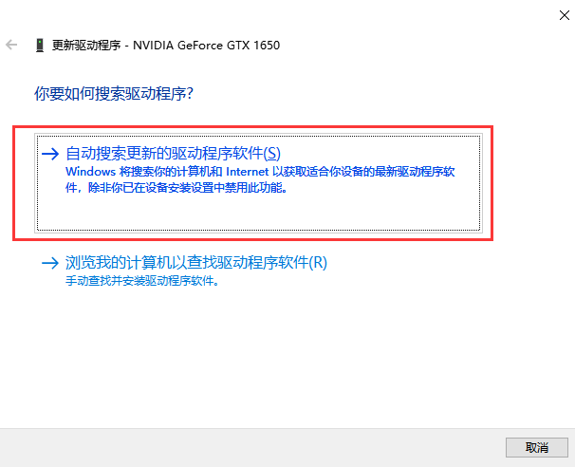Click the graphics card device icon in title

40,46
